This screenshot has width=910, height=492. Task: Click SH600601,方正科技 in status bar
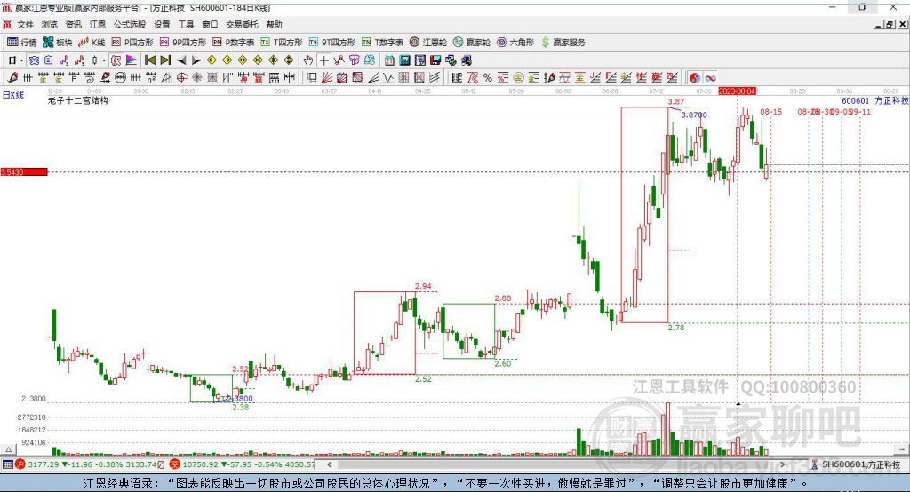860,464
